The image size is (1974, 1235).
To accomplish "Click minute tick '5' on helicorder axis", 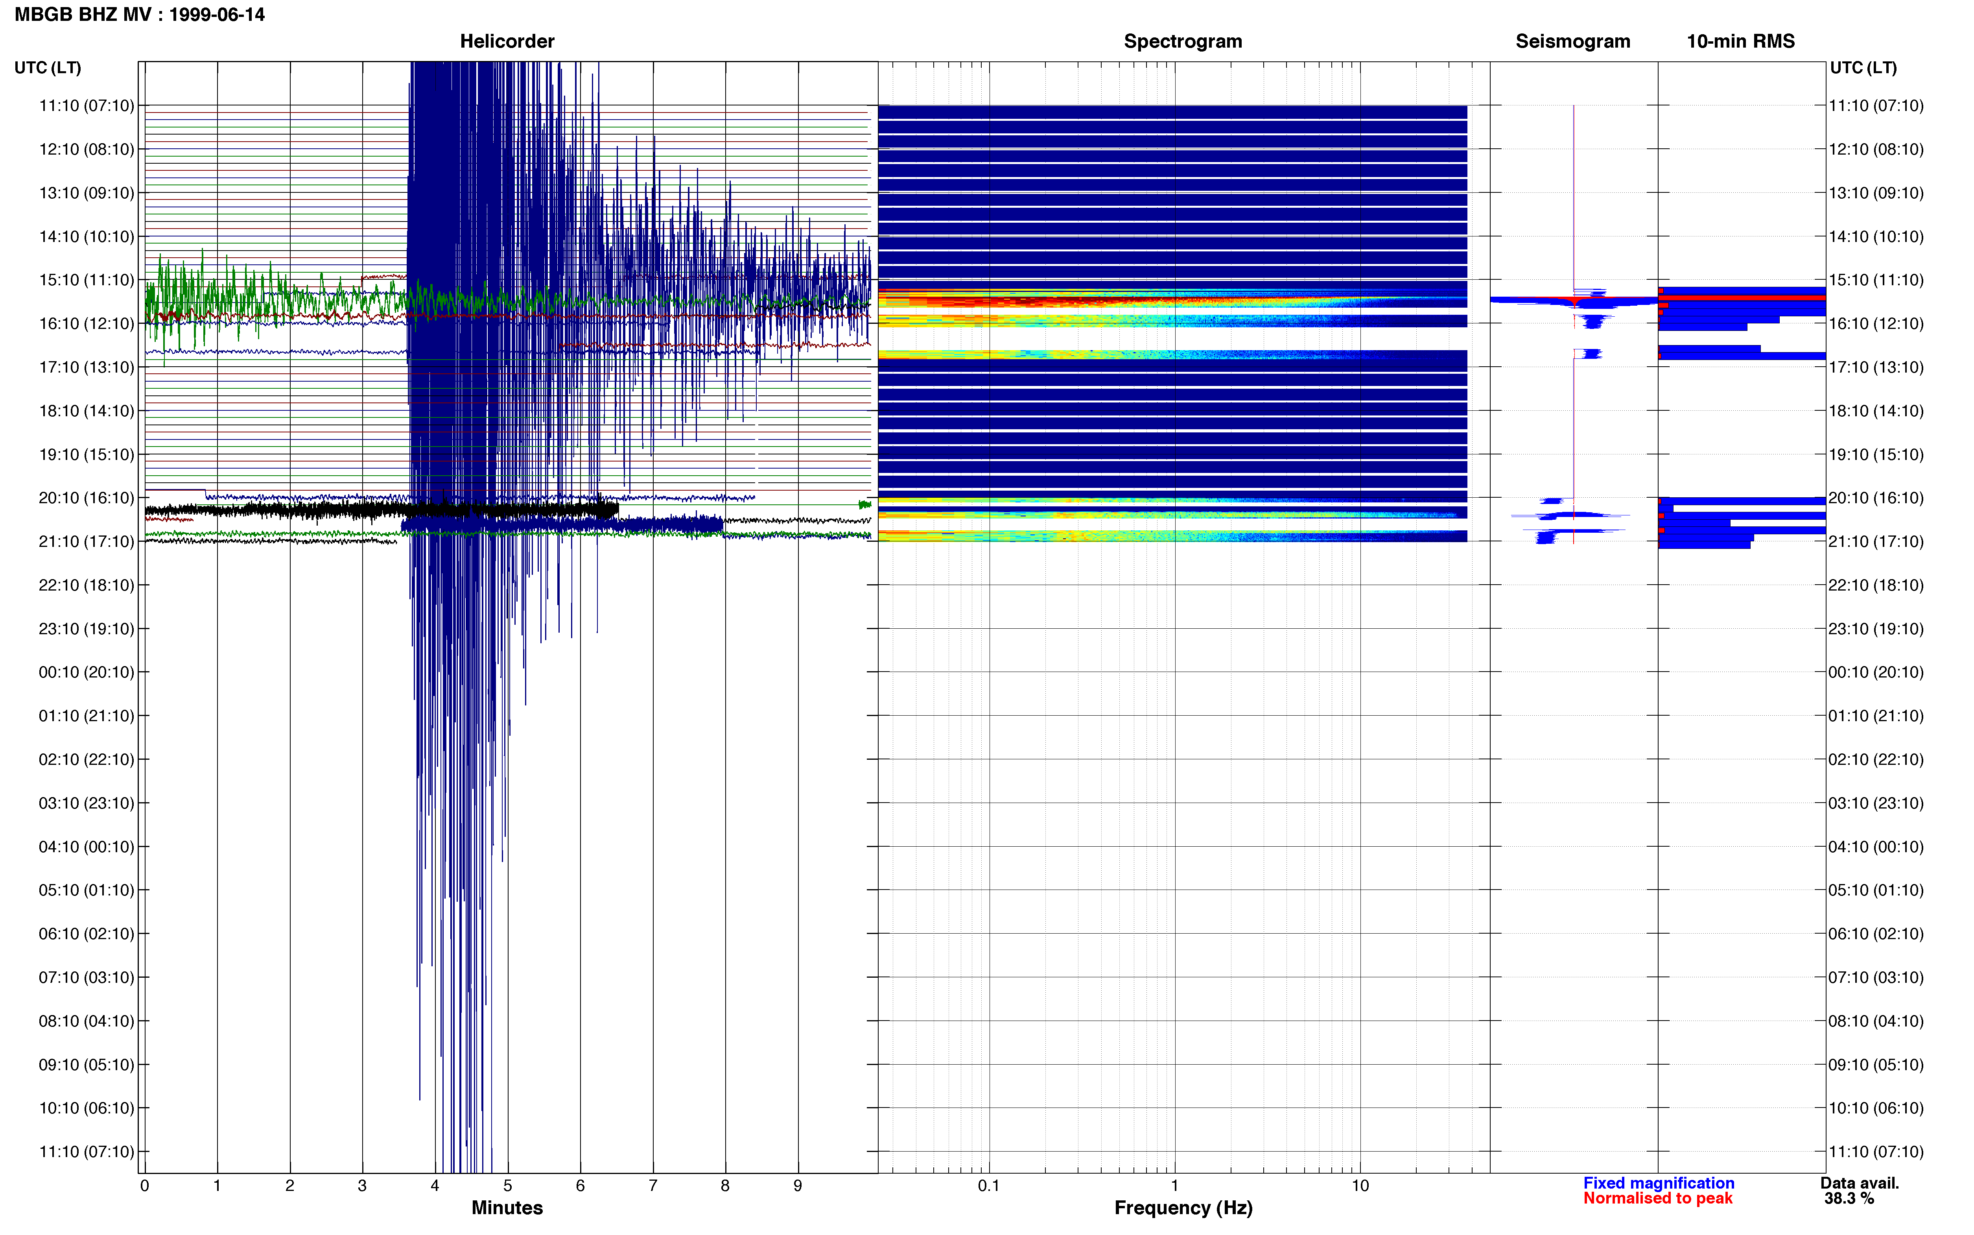I will tap(508, 1186).
